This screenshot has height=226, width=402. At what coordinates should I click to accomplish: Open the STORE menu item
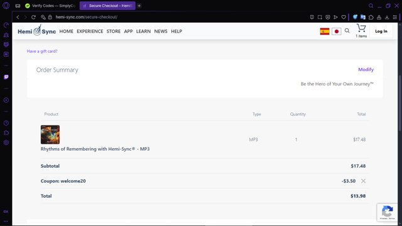coord(114,31)
